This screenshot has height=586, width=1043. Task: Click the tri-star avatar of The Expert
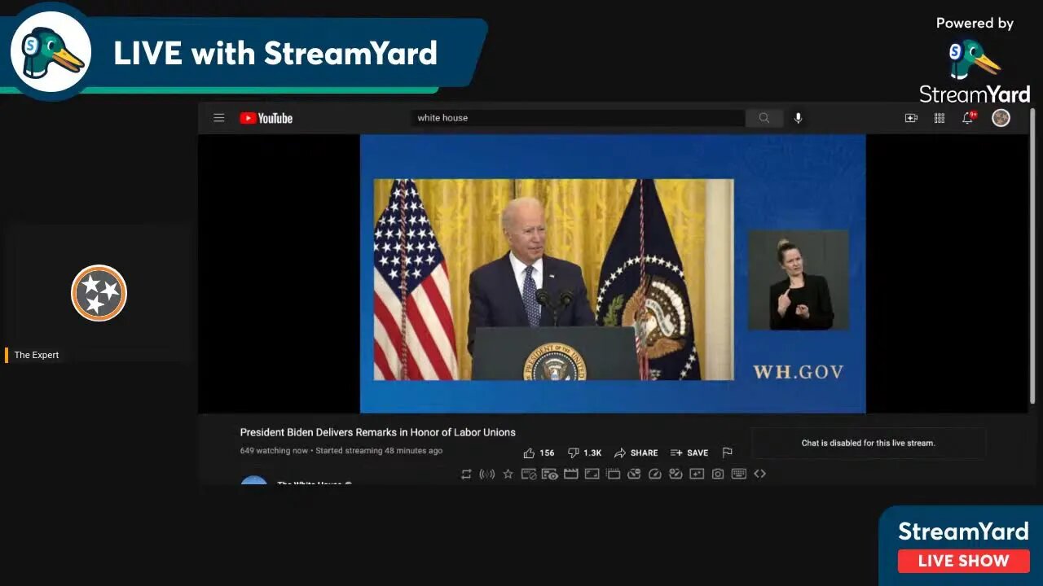(99, 293)
